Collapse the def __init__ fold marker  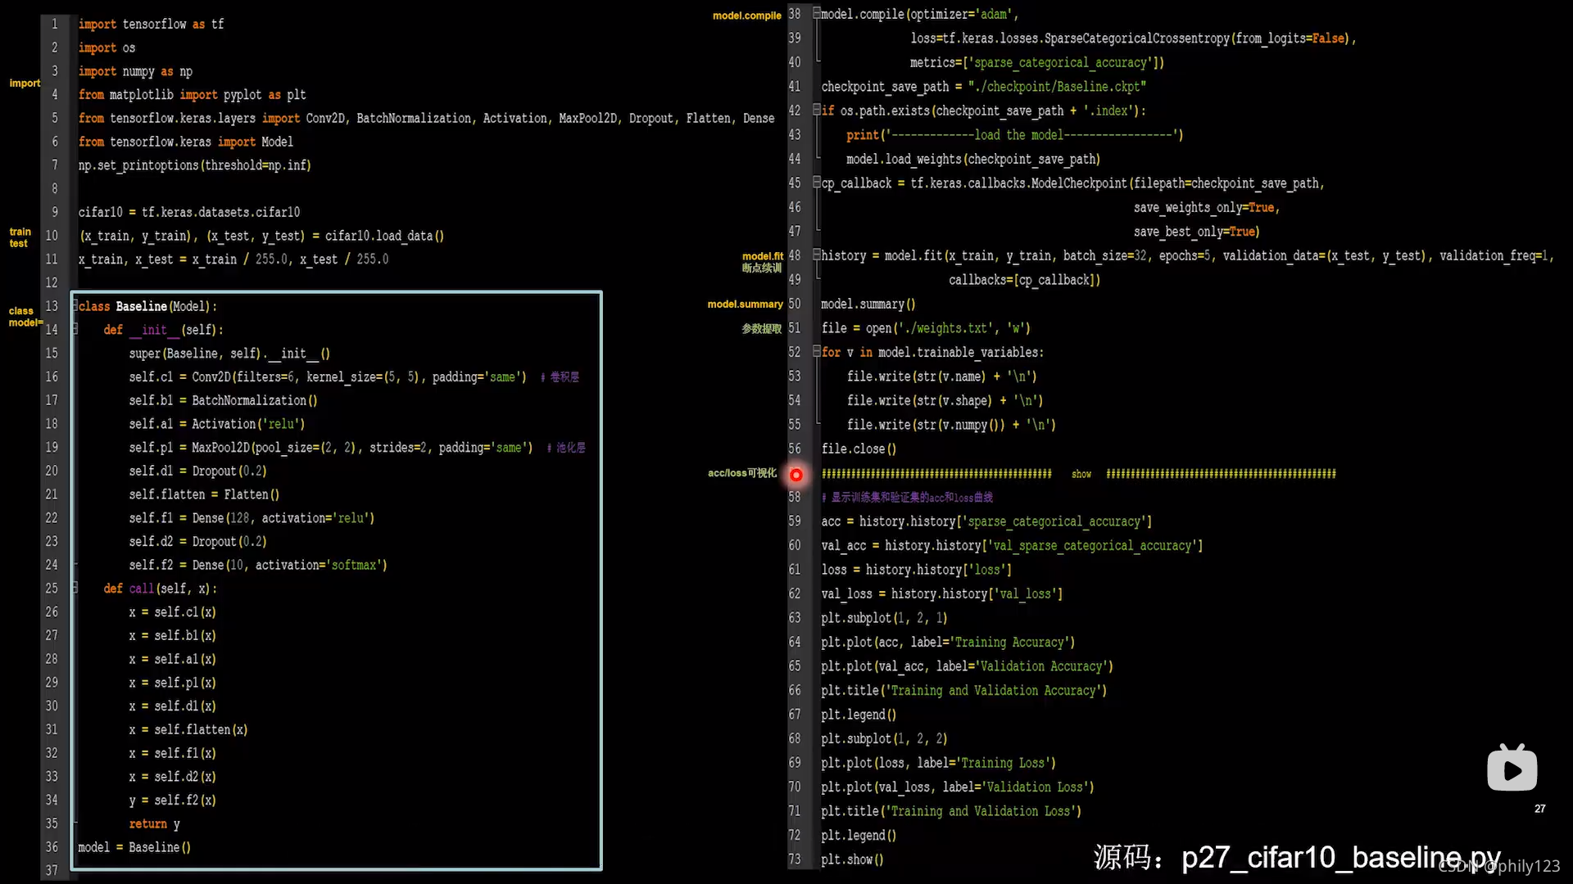pos(75,329)
